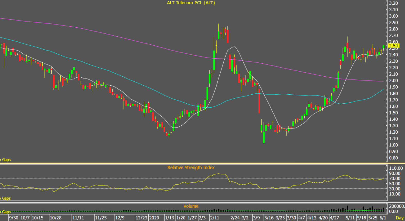
Task: Select the 1/13 date label
Action: coord(170,218)
